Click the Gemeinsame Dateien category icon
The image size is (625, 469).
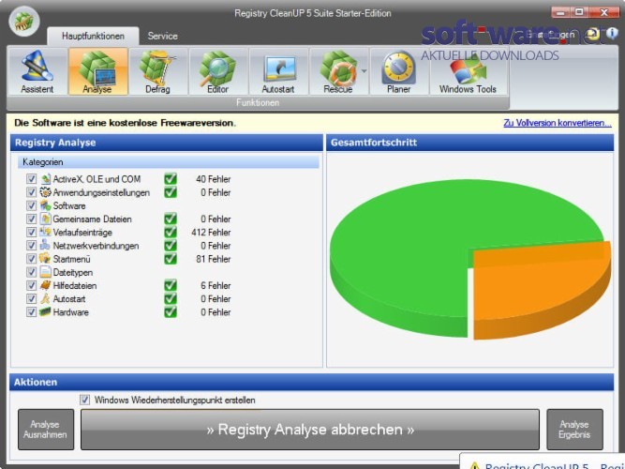(45, 219)
